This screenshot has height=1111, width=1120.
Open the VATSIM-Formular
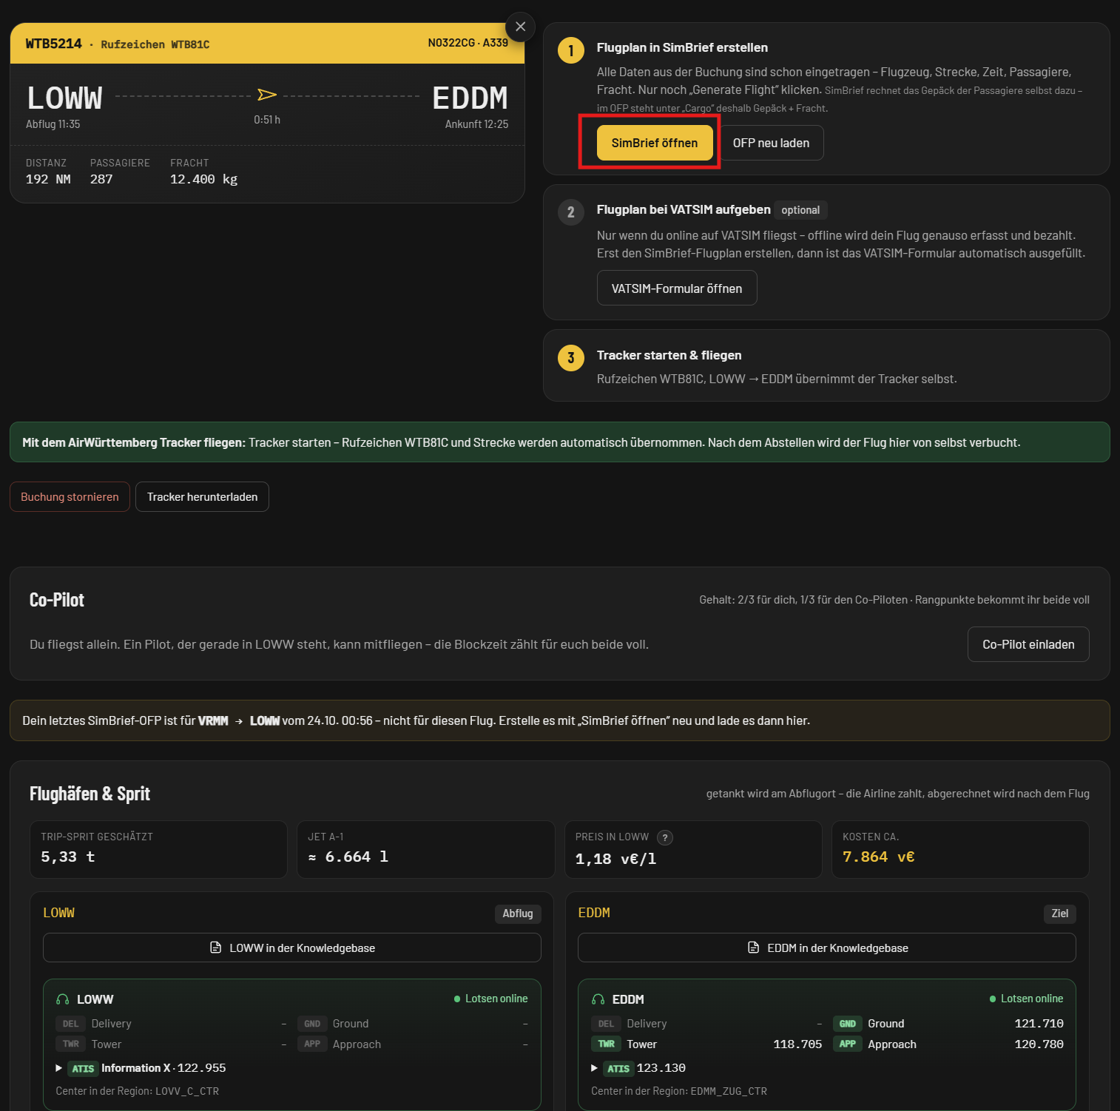pyautogui.click(x=677, y=288)
